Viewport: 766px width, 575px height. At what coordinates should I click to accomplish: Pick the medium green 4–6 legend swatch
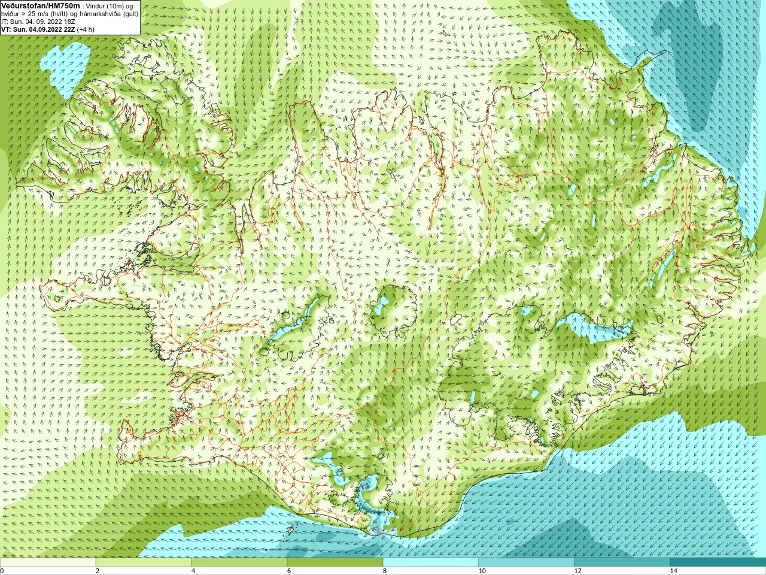[239, 562]
